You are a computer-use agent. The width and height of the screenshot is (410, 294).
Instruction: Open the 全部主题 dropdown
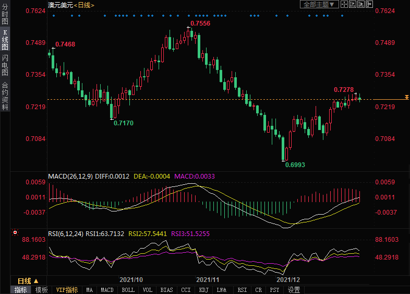319,4
